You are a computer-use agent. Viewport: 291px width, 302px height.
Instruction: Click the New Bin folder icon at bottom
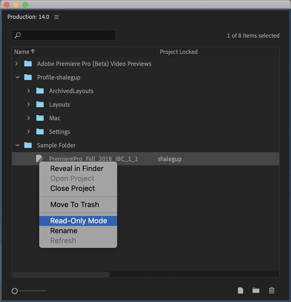(256, 290)
